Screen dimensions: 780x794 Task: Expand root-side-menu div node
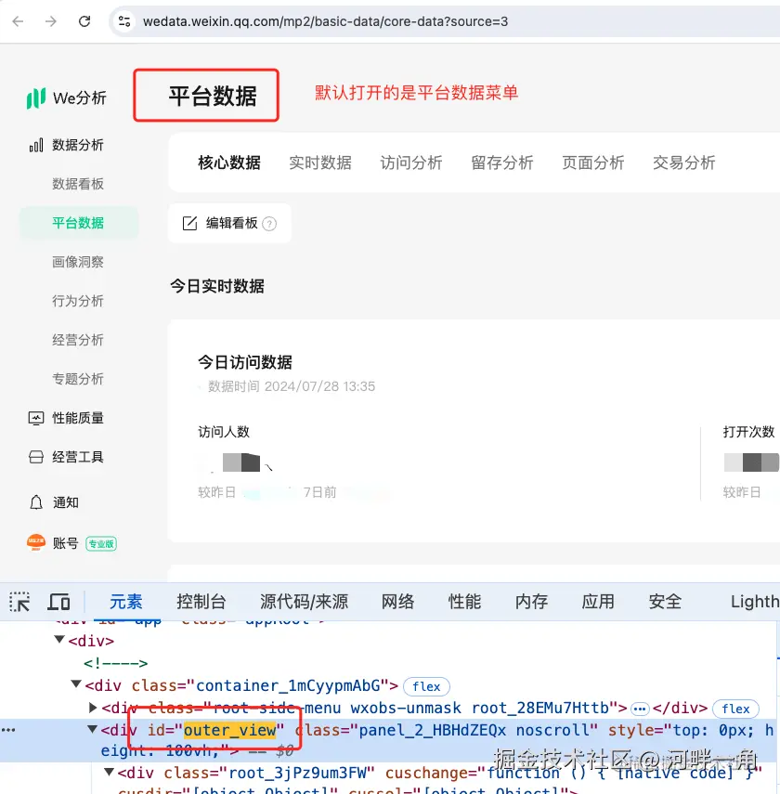(93, 708)
